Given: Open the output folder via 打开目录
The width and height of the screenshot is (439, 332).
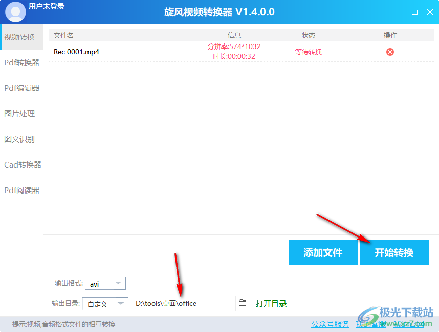Looking at the screenshot, I should pyautogui.click(x=271, y=303).
